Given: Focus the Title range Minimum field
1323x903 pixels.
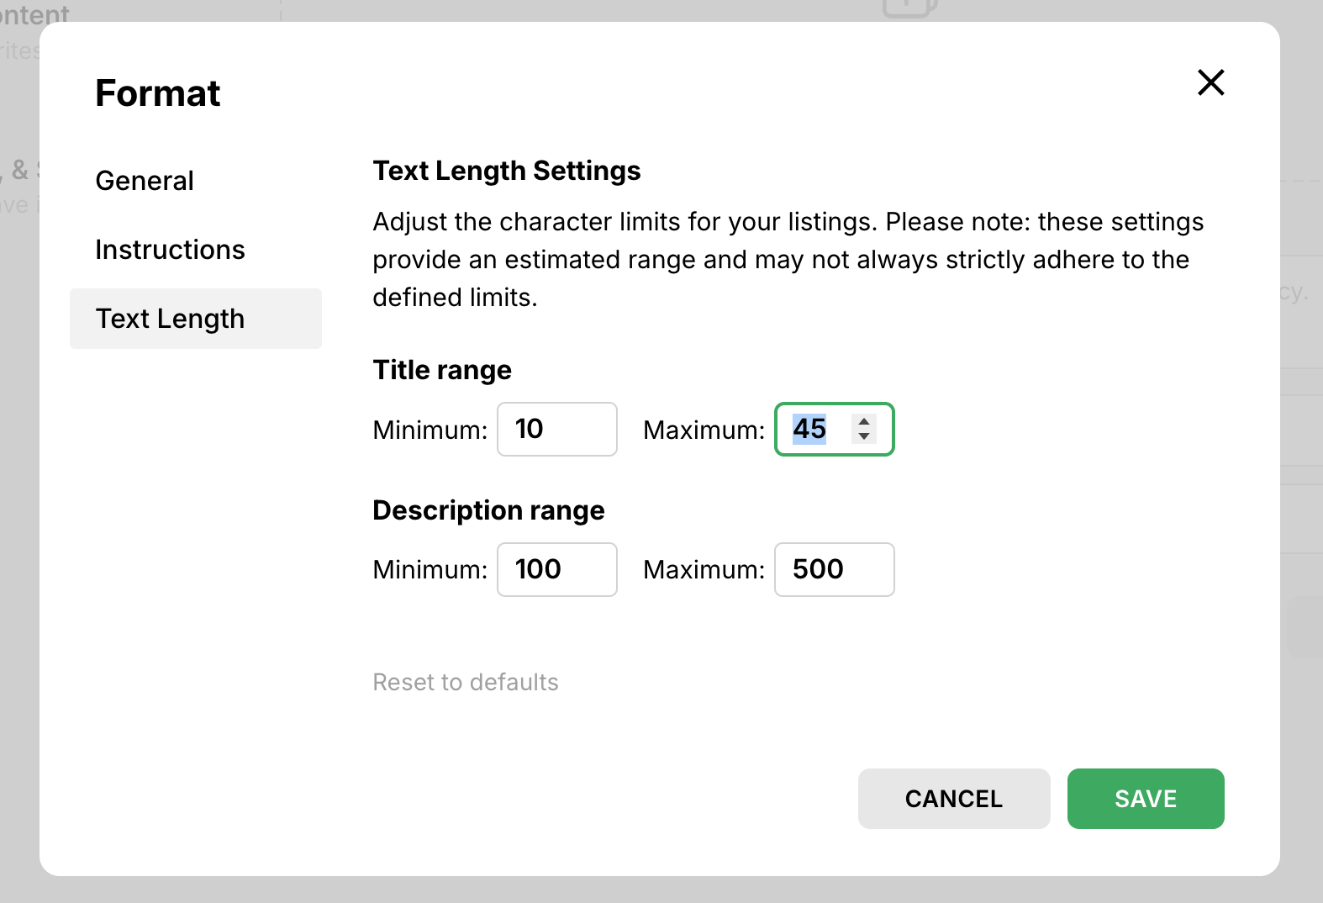Looking at the screenshot, I should tap(556, 430).
